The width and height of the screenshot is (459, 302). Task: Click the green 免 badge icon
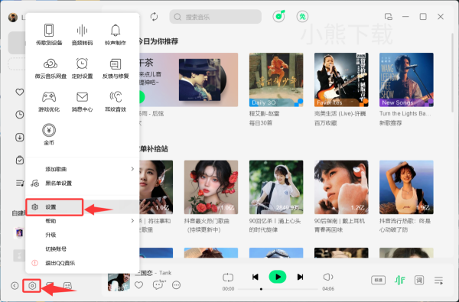tap(302, 16)
